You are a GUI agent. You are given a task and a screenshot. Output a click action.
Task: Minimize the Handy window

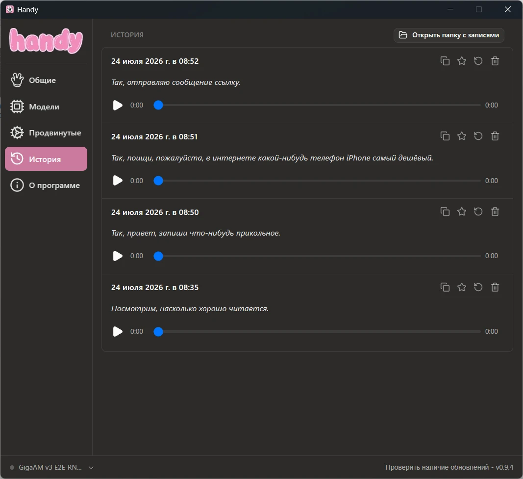click(450, 9)
